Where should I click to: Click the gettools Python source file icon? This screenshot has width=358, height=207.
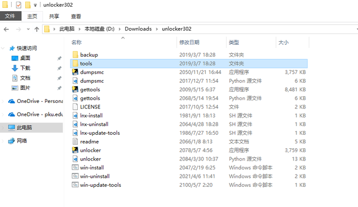coord(76,98)
